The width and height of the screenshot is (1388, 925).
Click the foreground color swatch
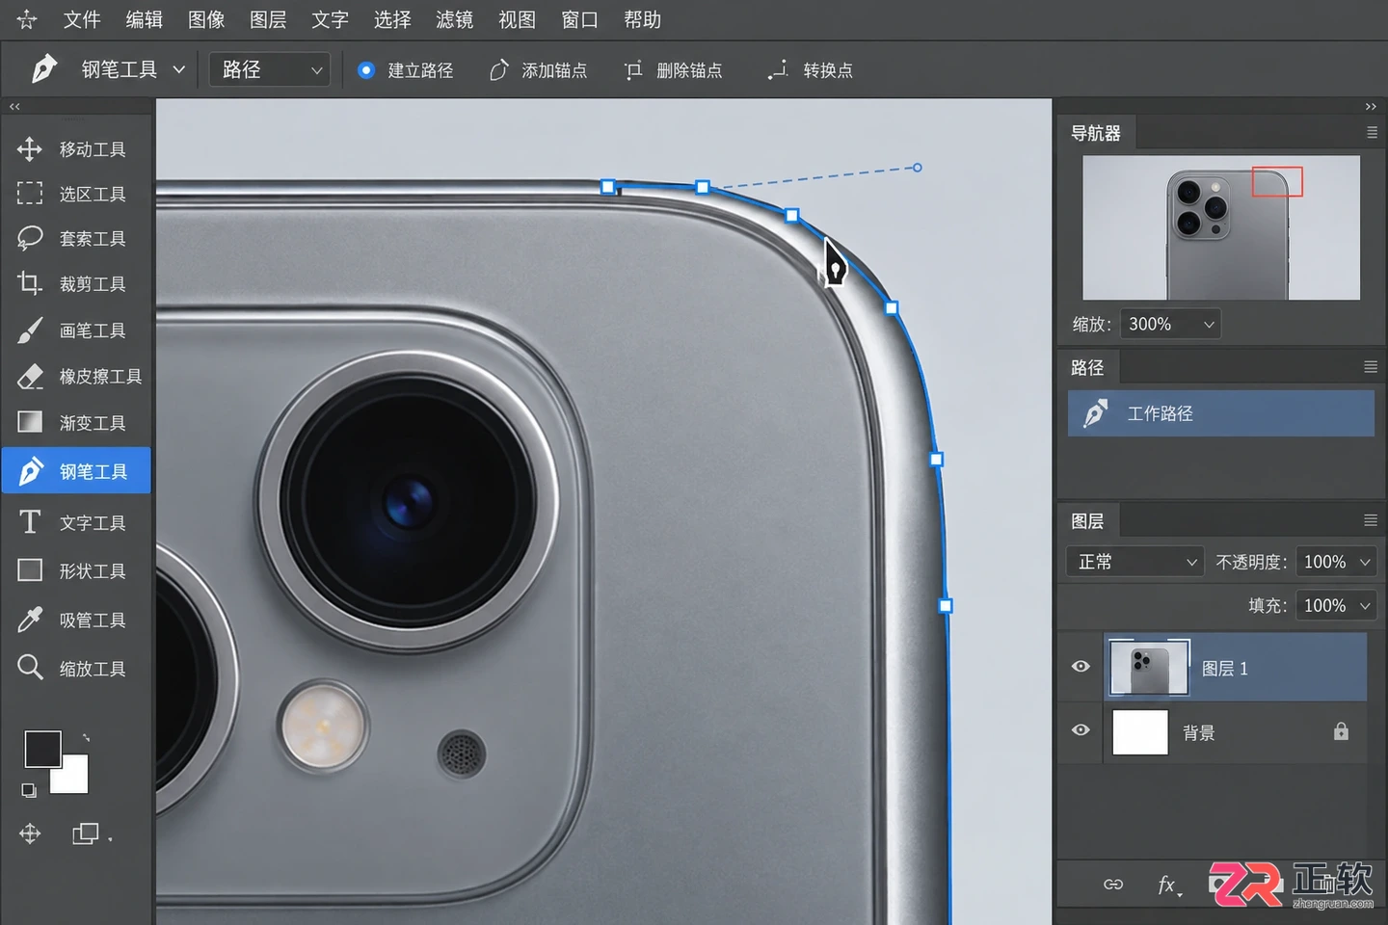click(42, 749)
